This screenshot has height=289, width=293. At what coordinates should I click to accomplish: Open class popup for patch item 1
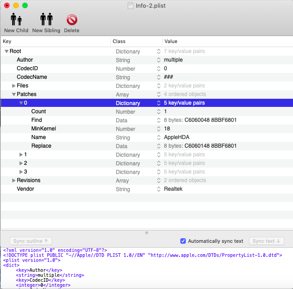click(x=159, y=154)
